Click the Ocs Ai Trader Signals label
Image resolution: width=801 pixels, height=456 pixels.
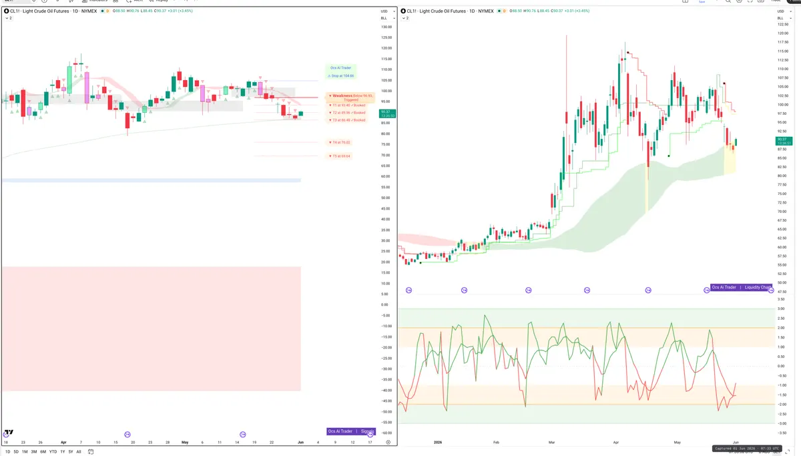pos(351,431)
